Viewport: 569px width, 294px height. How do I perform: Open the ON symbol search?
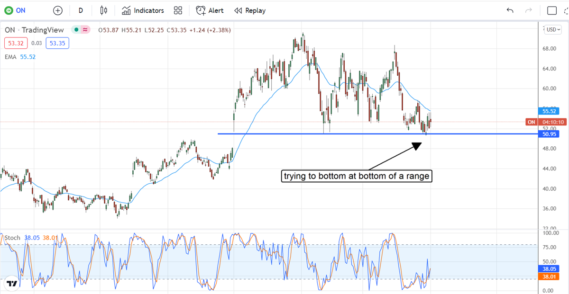pos(21,10)
